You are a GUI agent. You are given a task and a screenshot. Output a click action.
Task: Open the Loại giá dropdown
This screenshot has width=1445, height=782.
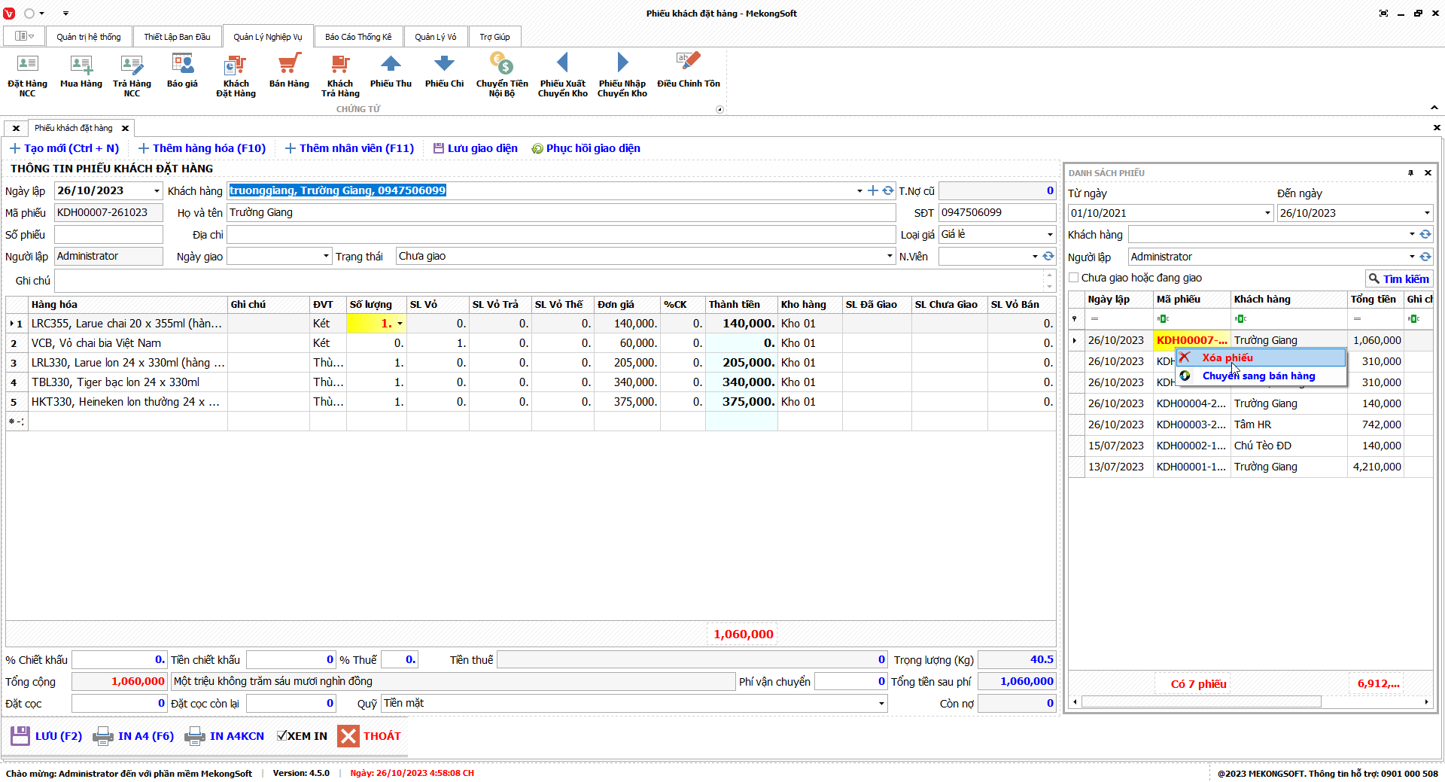pyautogui.click(x=1050, y=235)
